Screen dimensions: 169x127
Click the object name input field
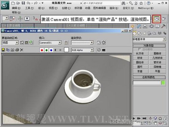(x=147, y=83)
